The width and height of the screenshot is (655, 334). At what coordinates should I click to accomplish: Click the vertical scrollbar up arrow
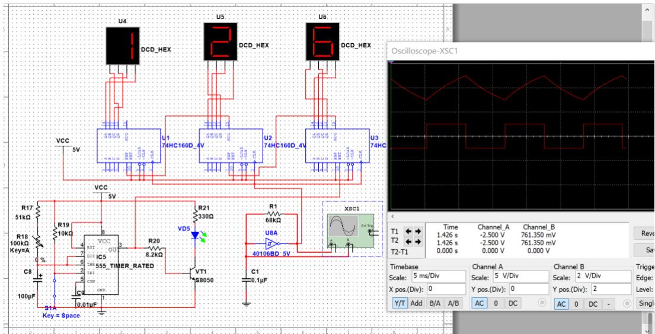click(646, 11)
